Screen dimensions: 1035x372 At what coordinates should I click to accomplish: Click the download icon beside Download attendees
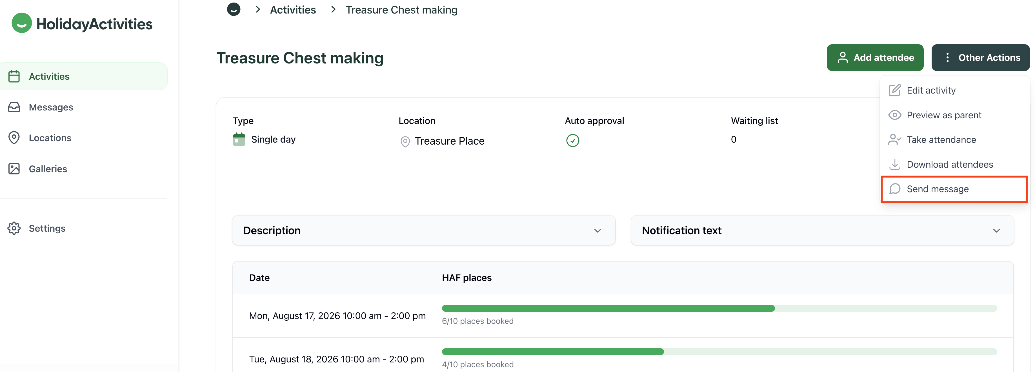895,164
